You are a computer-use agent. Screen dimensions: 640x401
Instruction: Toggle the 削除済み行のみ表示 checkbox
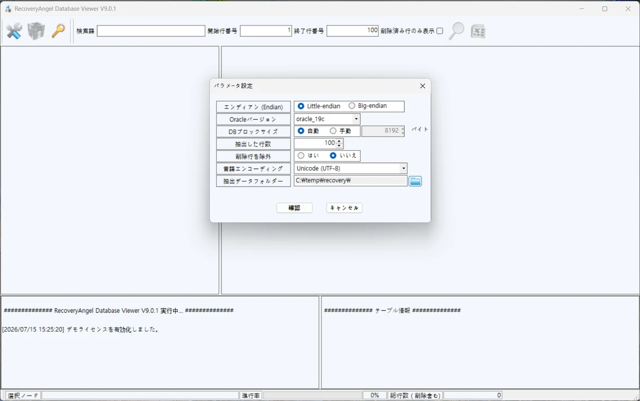(440, 31)
